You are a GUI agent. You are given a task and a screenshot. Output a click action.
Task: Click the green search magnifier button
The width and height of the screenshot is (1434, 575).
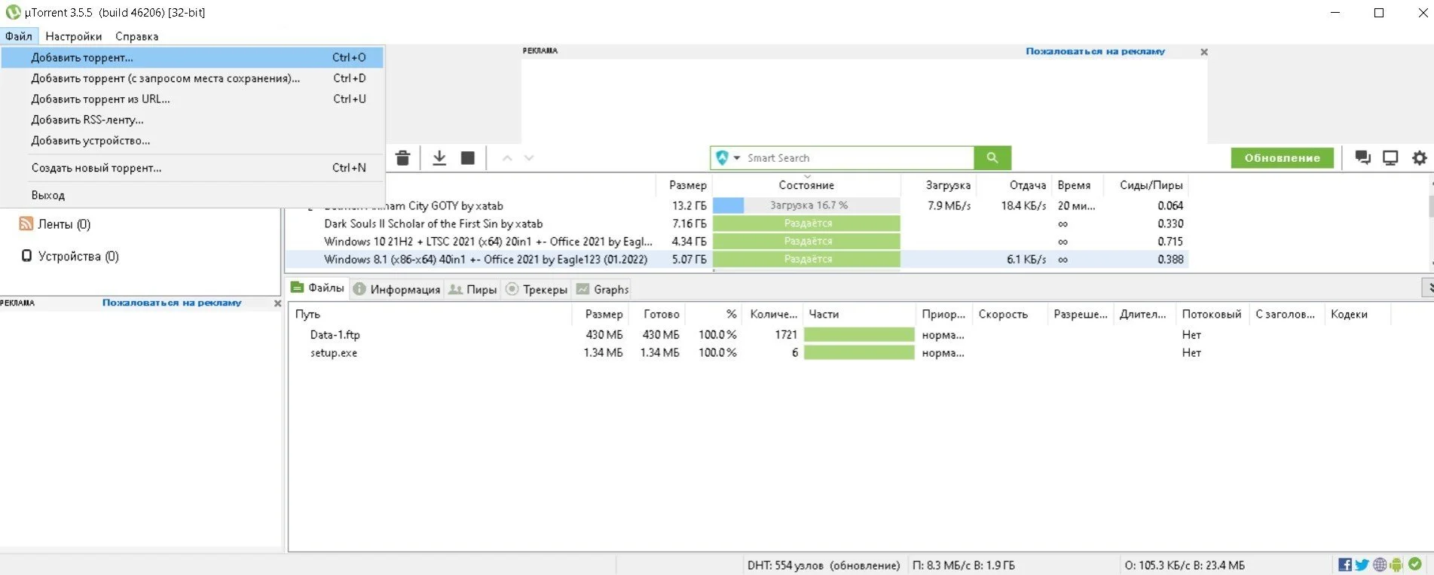click(992, 158)
